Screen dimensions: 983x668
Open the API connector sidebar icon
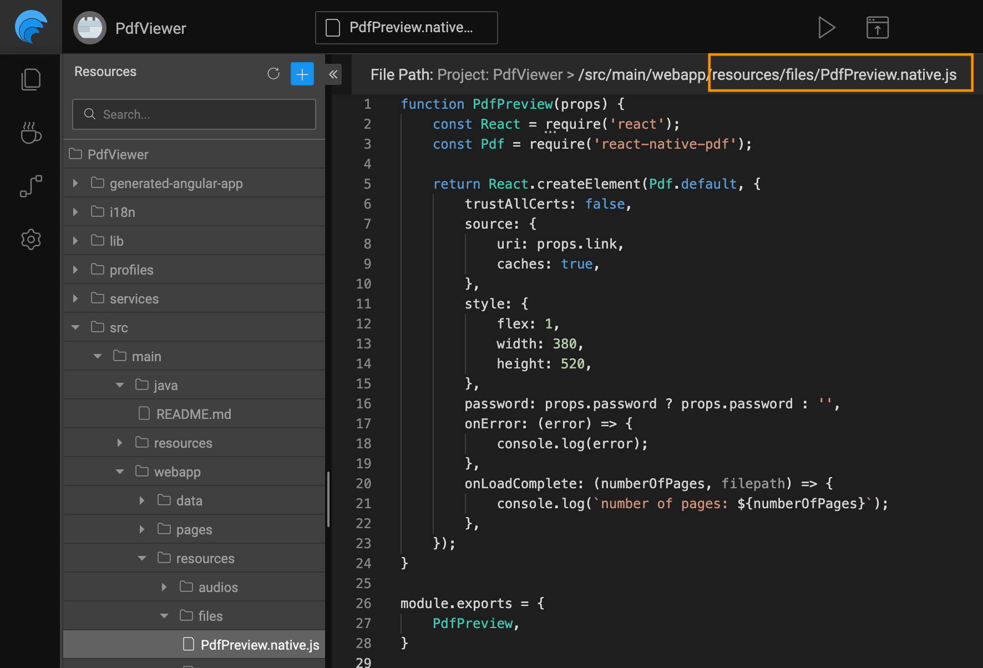31,186
